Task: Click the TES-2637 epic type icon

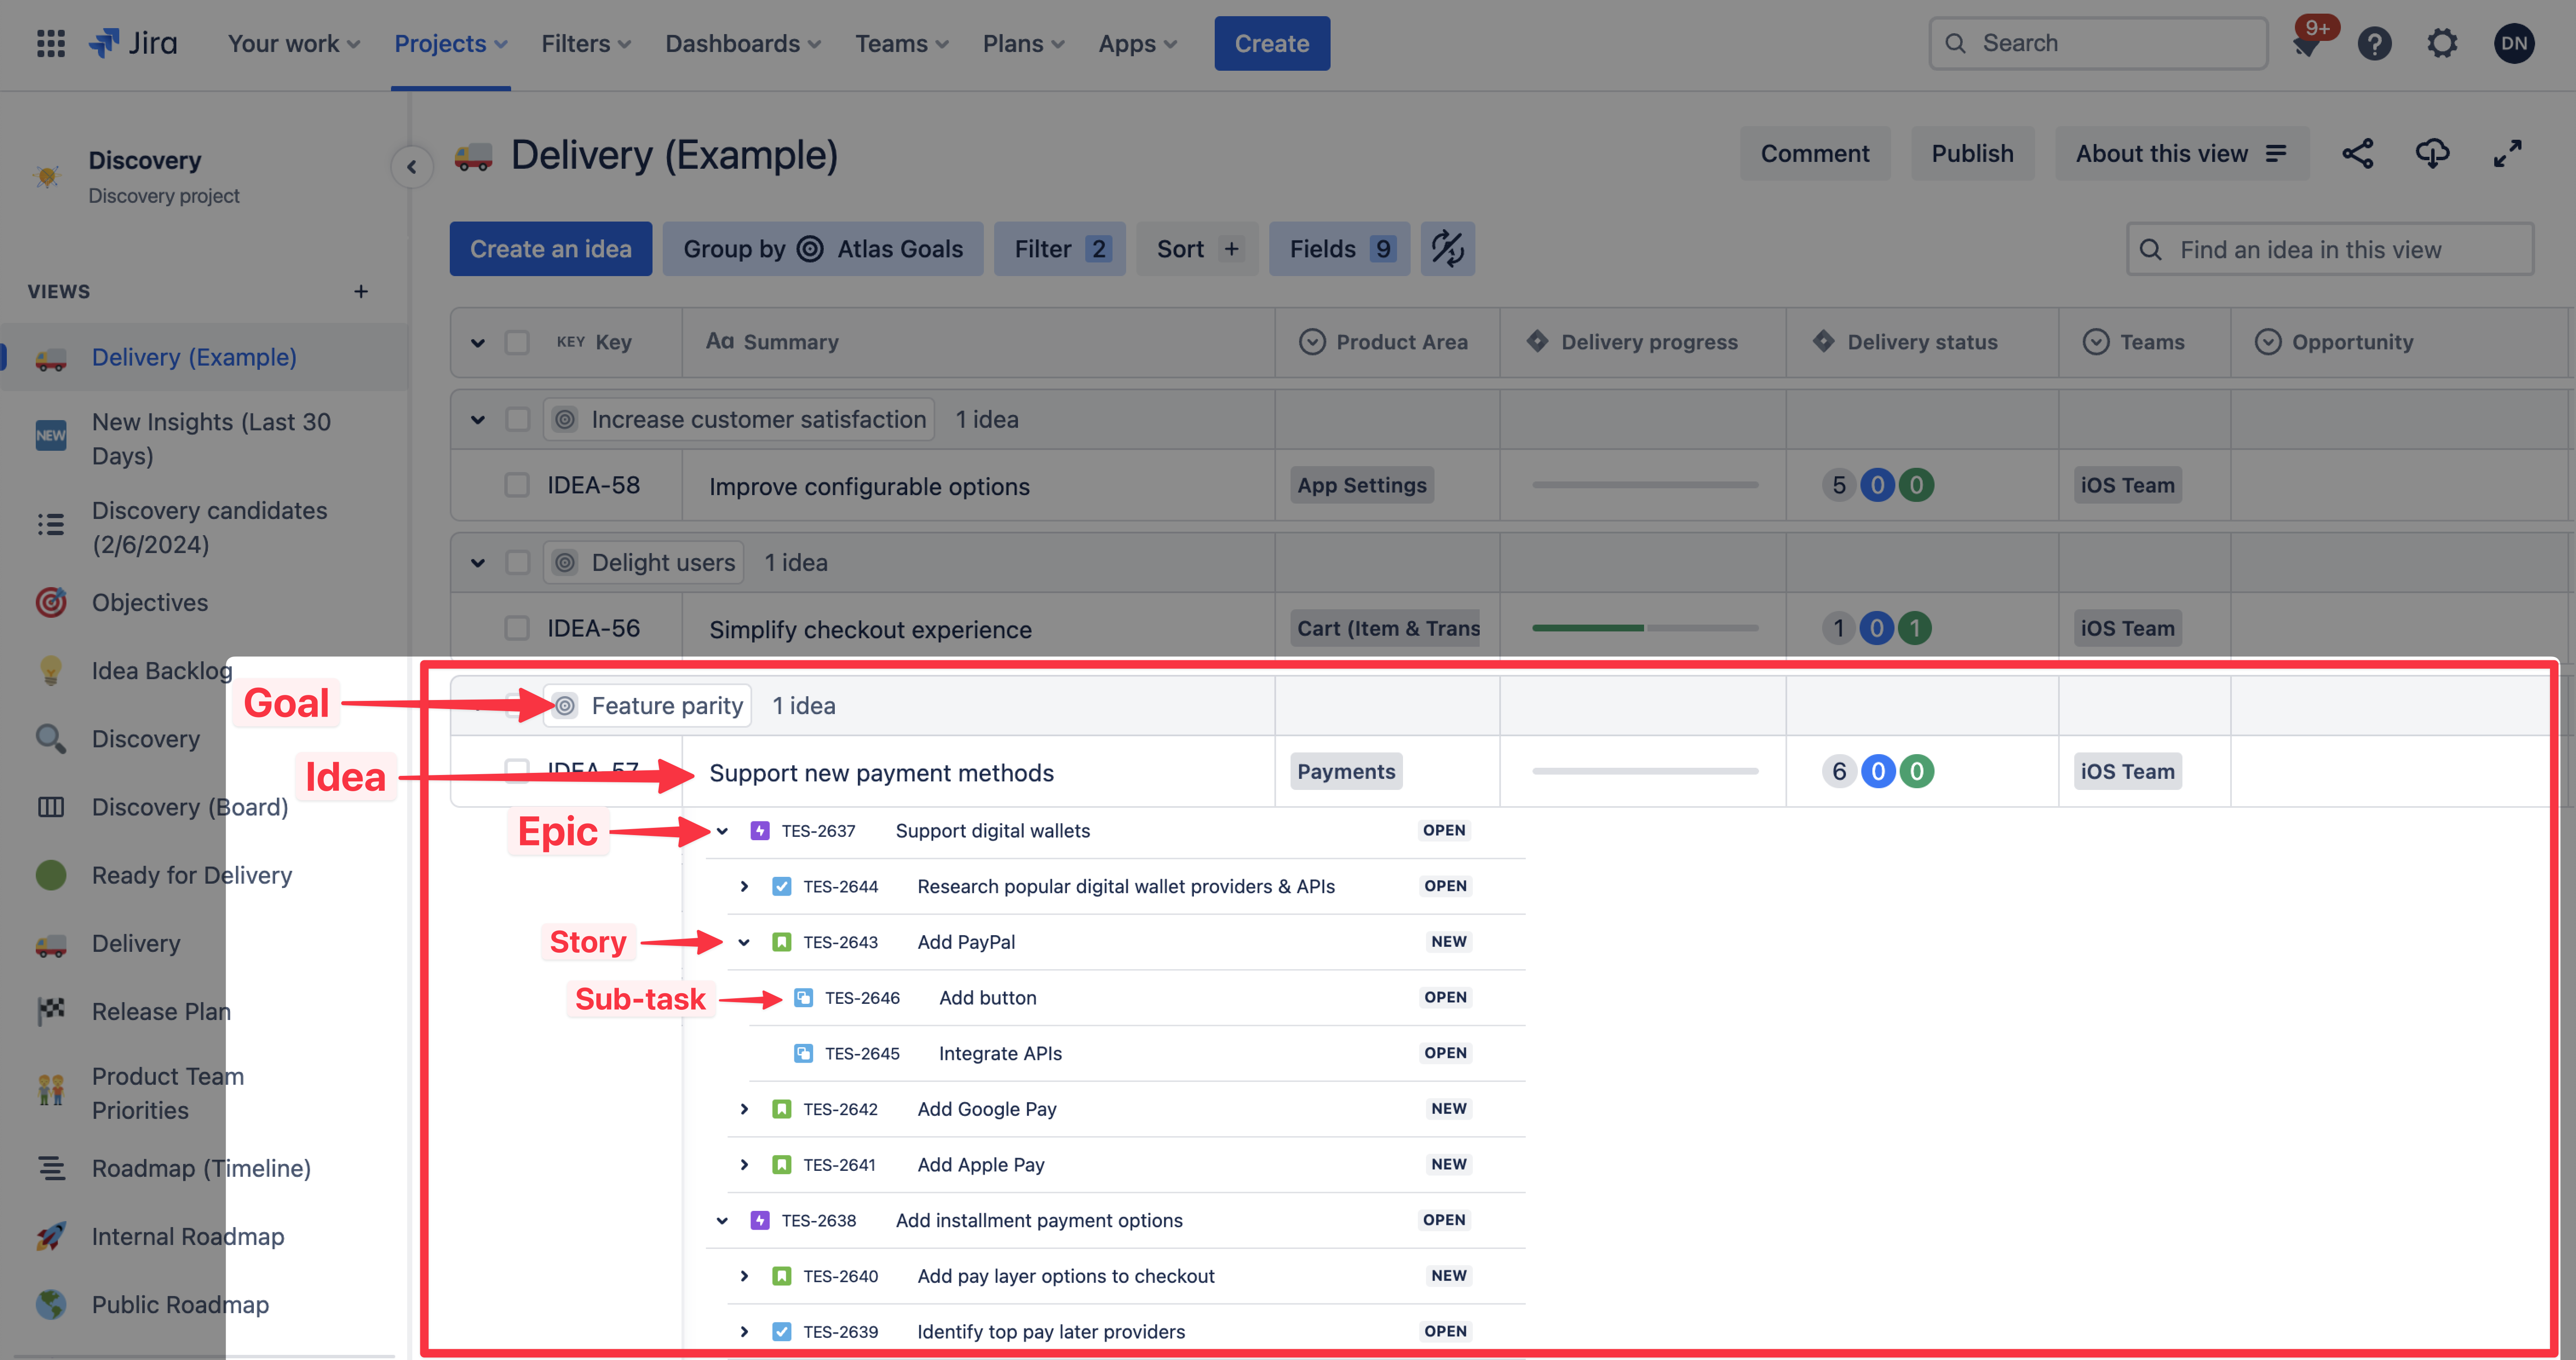Action: [x=760, y=831]
